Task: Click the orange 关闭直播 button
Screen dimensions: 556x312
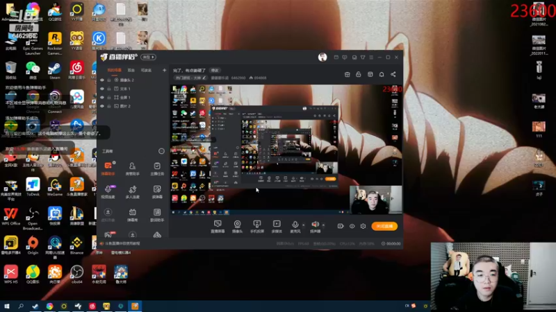Action: (384, 226)
